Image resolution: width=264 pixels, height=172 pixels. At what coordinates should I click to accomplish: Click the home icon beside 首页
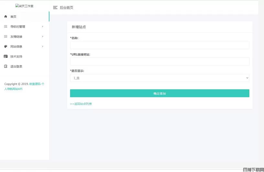pos(5,16)
